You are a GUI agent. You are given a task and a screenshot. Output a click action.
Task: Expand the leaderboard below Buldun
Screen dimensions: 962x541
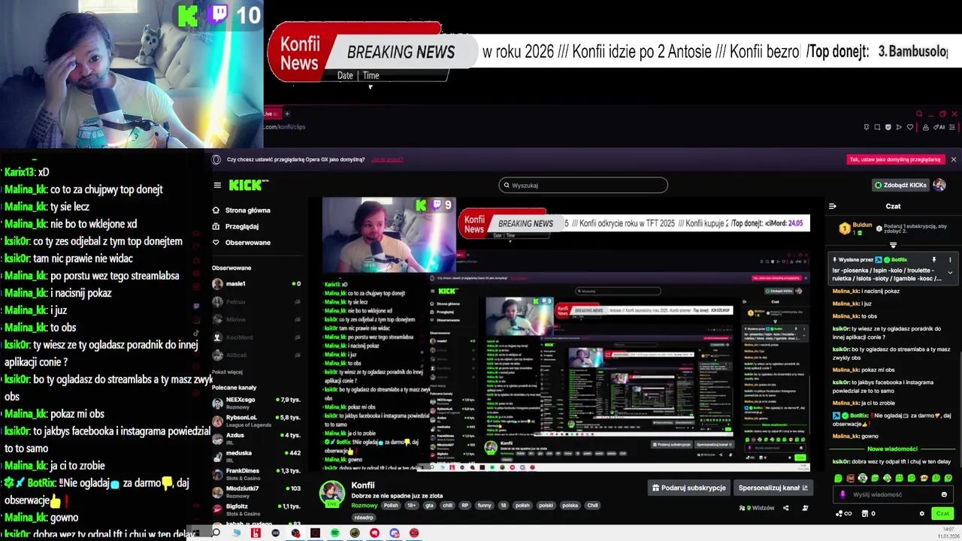(x=893, y=245)
